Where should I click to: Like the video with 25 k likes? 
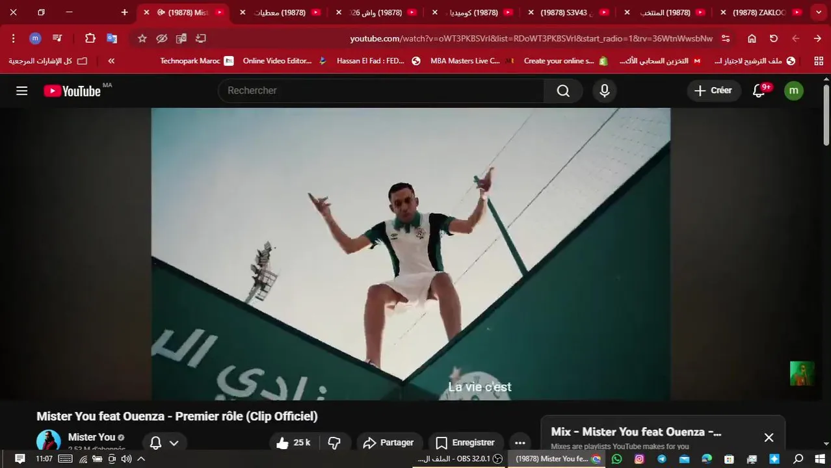[x=293, y=443]
